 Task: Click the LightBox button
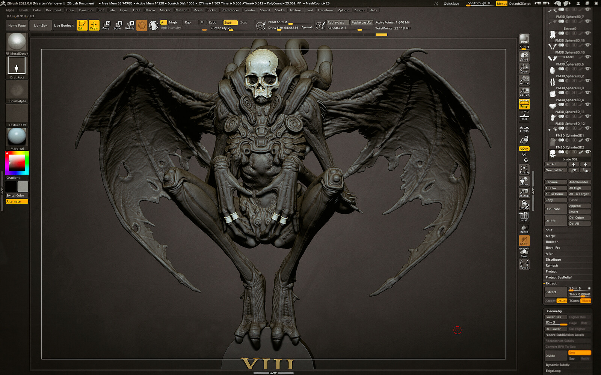tap(41, 25)
